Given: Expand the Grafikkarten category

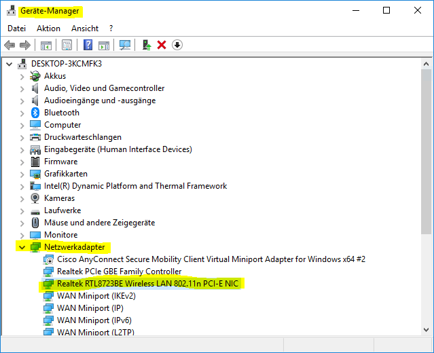Looking at the screenshot, I should [x=22, y=174].
